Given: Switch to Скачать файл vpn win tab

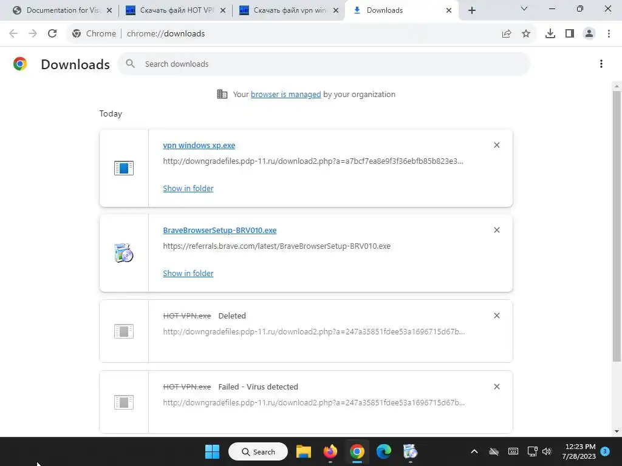Looking at the screenshot, I should [x=290, y=10].
